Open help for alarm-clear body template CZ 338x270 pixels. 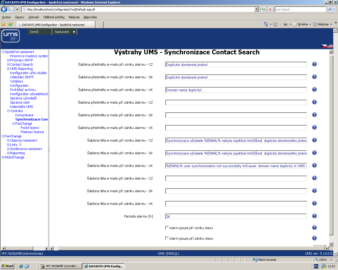coord(314,178)
